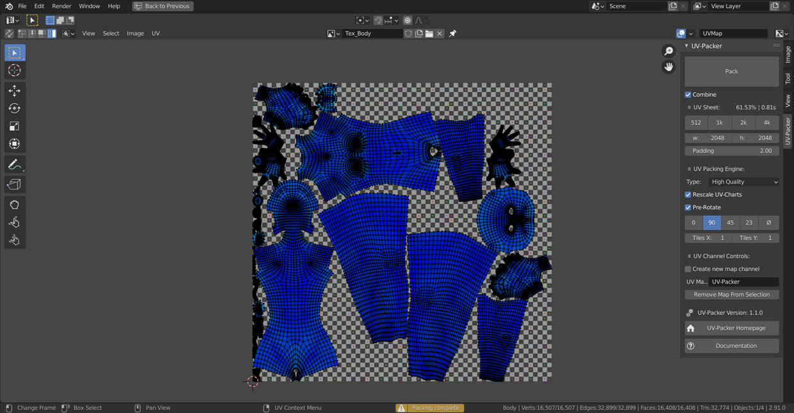Toggle fake user shield for Tex_Body
Image resolution: width=794 pixels, height=413 pixels.
click(408, 33)
